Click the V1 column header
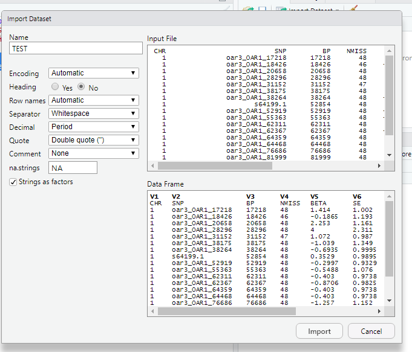412x352 pixels. pyautogui.click(x=154, y=196)
